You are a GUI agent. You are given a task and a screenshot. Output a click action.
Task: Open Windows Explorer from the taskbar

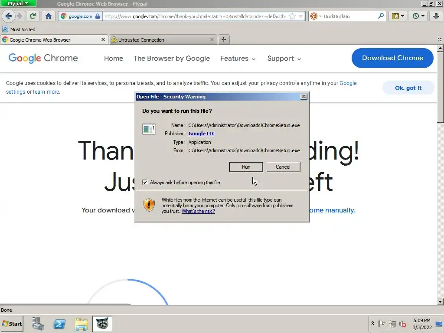(x=81, y=323)
